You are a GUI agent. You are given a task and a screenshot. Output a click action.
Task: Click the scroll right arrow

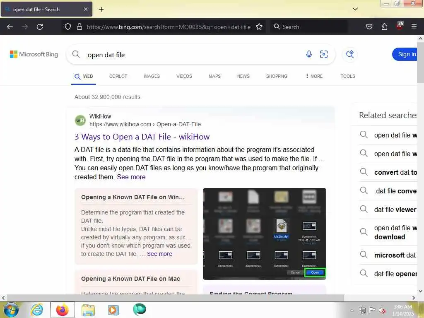point(414,298)
